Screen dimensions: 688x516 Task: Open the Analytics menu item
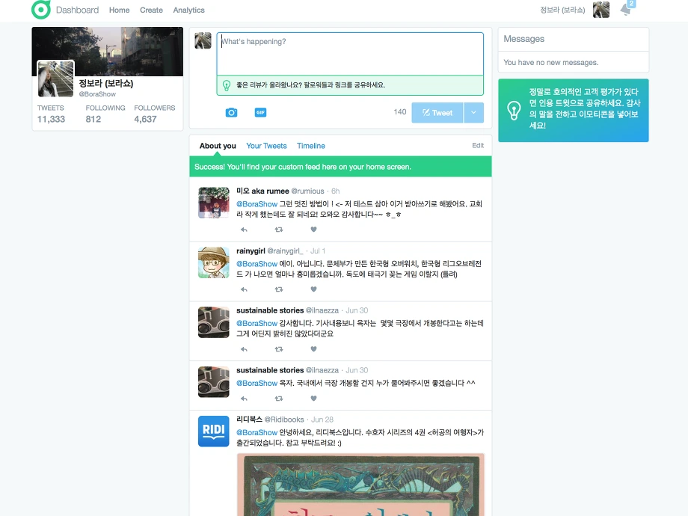(x=188, y=10)
